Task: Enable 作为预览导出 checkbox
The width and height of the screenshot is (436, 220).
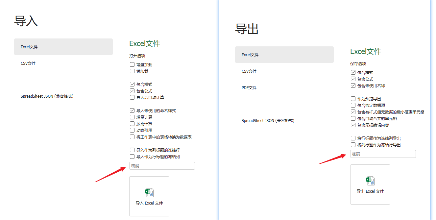Action: (353, 99)
